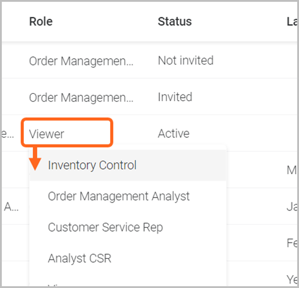
Task: Sort by the Status column header
Action: [x=175, y=21]
